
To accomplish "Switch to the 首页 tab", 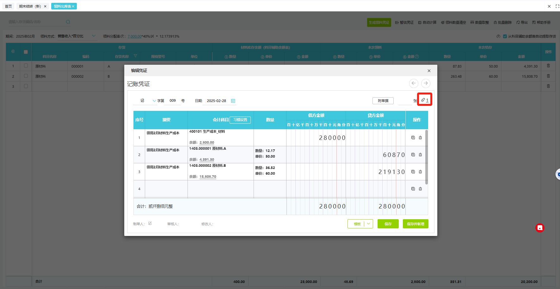I will click(9, 6).
